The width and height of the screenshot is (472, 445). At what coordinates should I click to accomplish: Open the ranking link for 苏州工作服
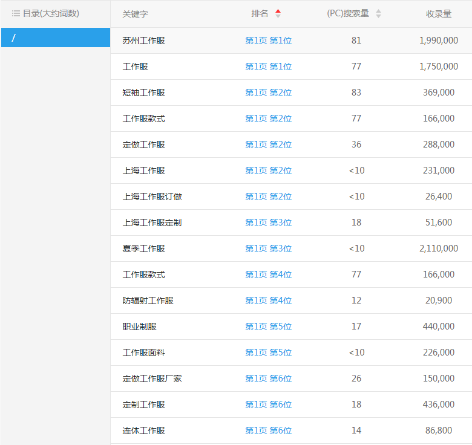[x=268, y=41]
